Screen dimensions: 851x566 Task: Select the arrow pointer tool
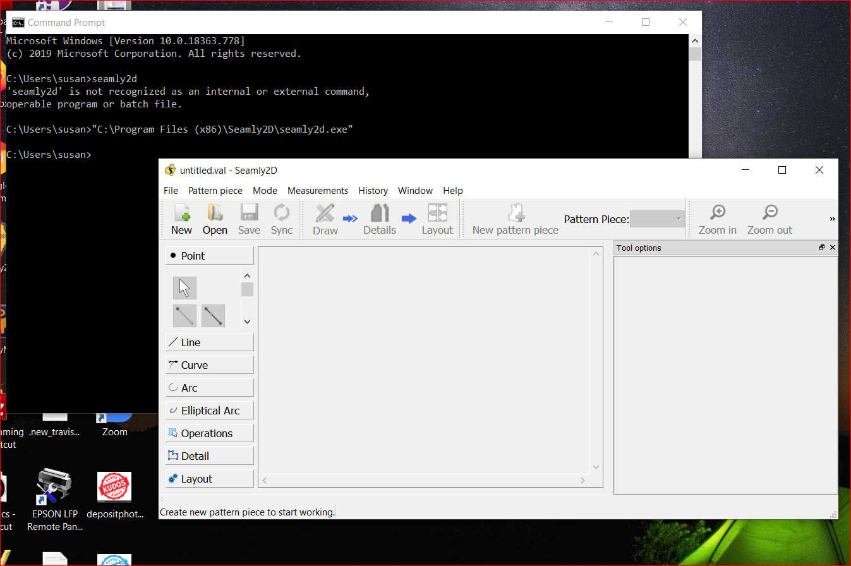184,288
